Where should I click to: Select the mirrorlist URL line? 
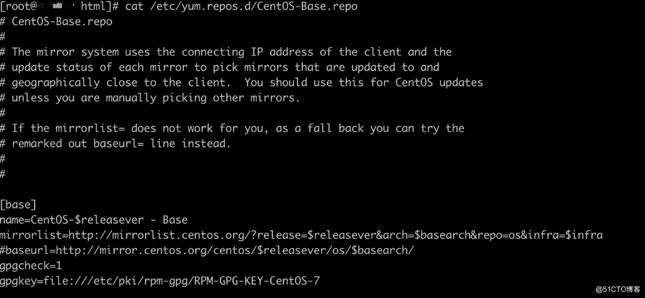tap(301, 236)
